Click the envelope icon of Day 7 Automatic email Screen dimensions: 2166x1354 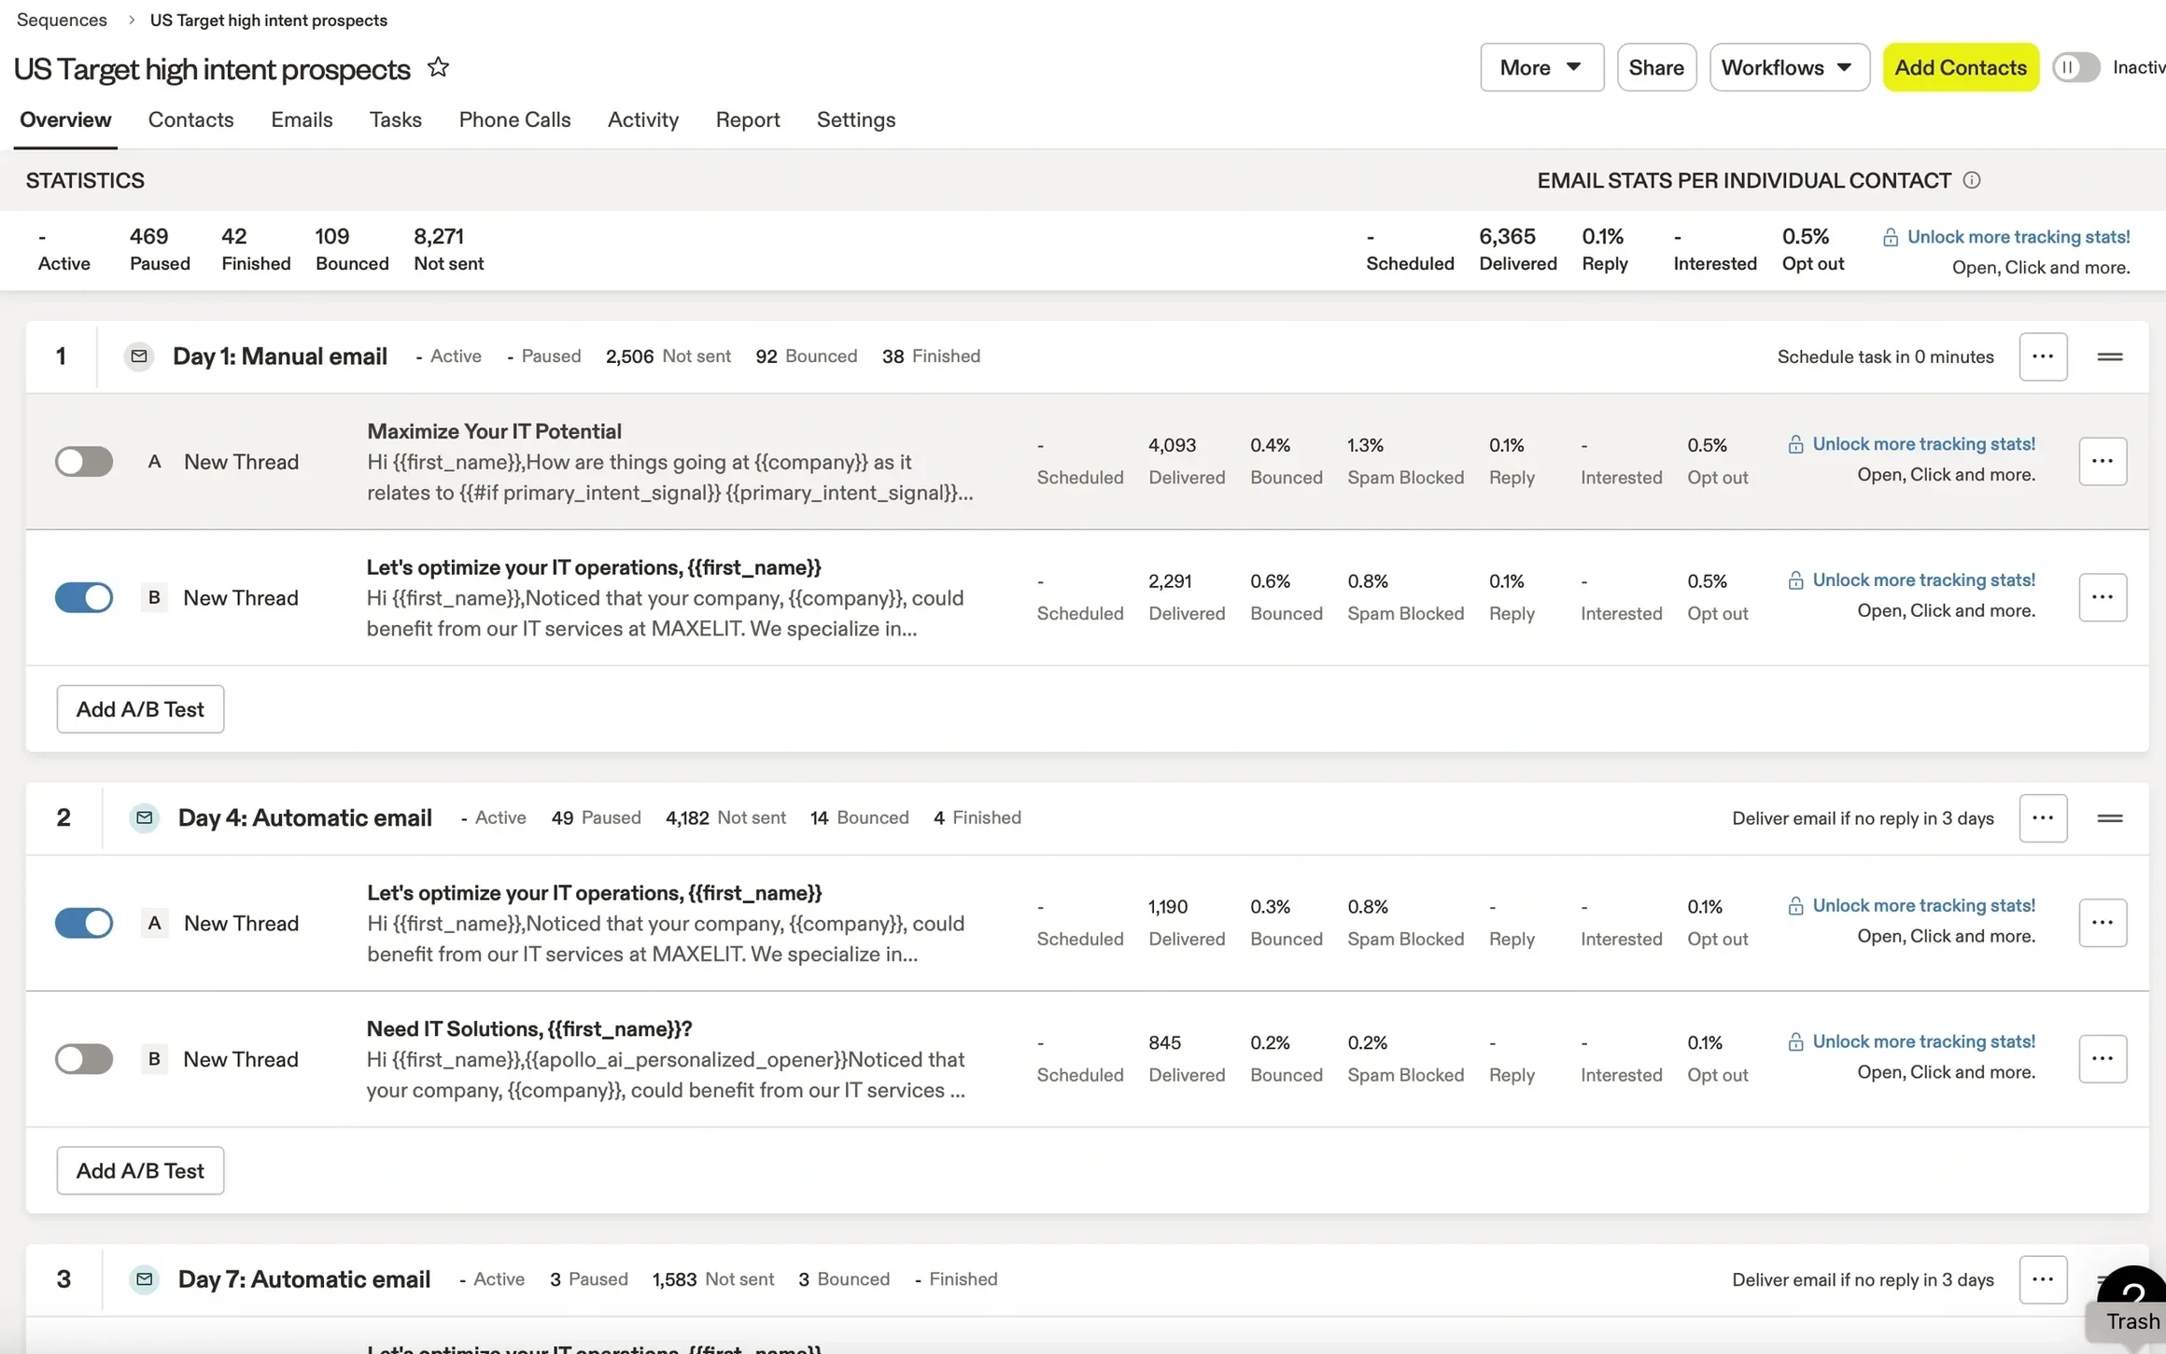point(144,1278)
